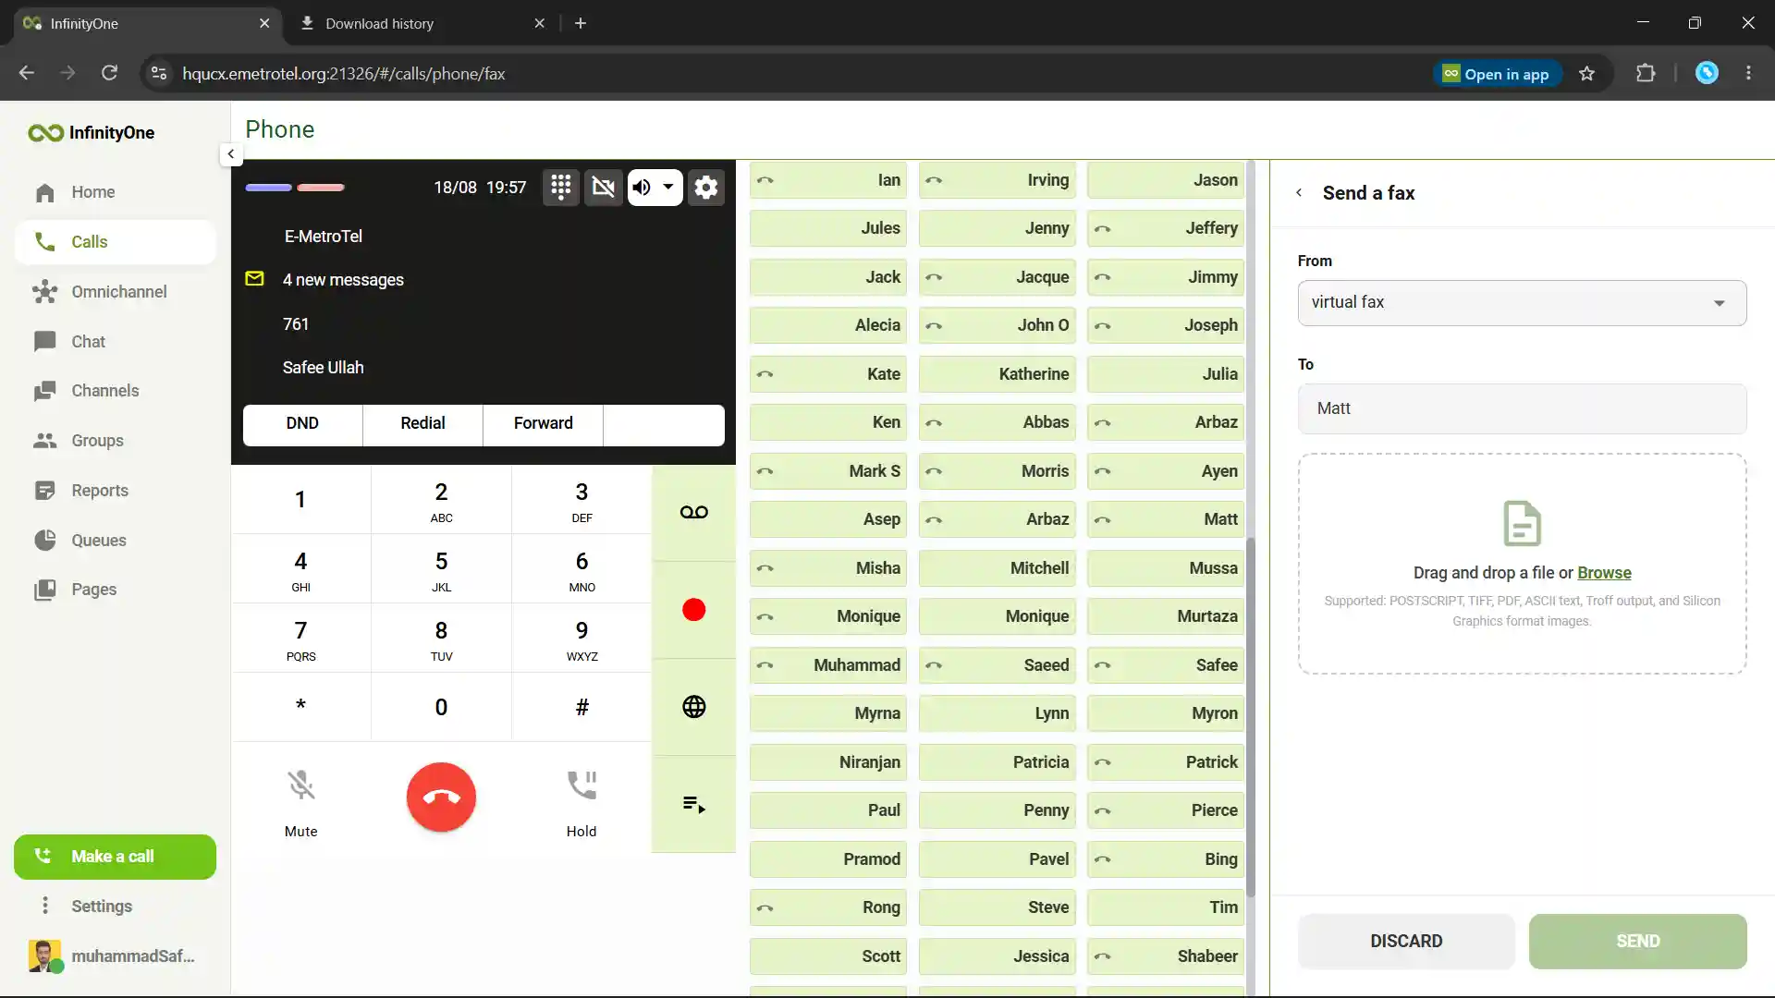Toggle the video camera off icon
1775x998 pixels.
[604, 188]
